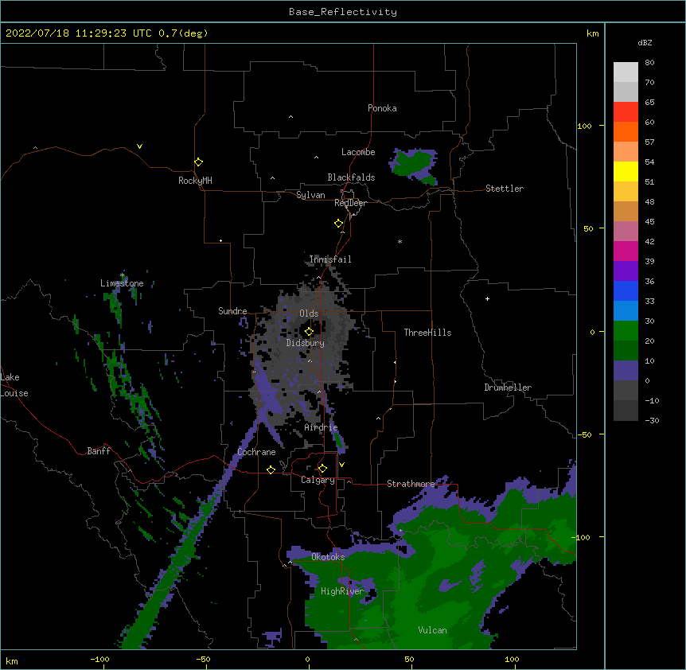The width and height of the screenshot is (686, 670).
Task: Click the yellow V marker northeast of Calgary
Action: click(x=341, y=465)
